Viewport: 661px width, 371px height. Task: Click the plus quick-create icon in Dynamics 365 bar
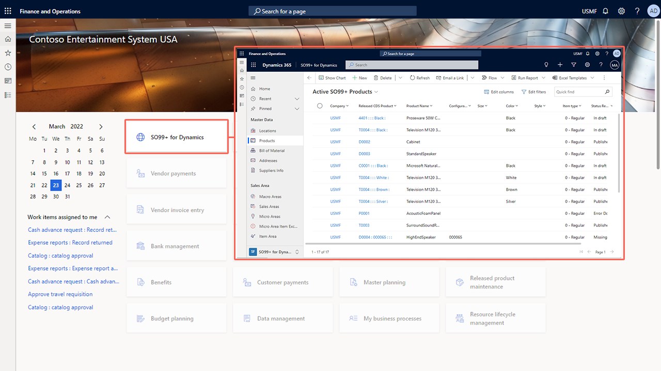point(560,65)
